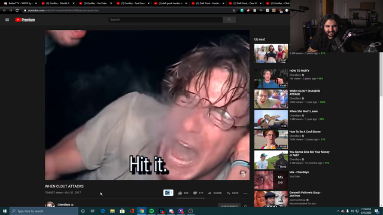Viewport: 383px width, 215px height.
Task: Launch Microsoft Edge from the taskbar
Action: [x=102, y=211]
